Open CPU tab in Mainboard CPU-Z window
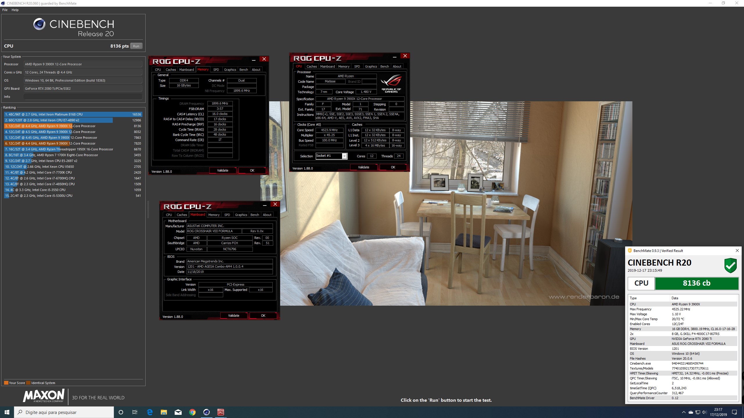Screen dimensions: 744x418 click(169, 215)
